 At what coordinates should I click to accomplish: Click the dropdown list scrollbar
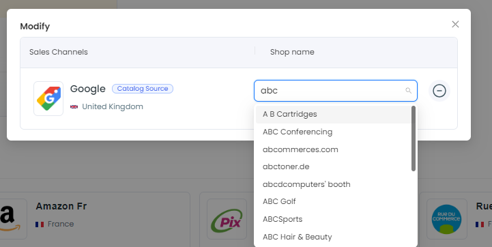(414, 139)
